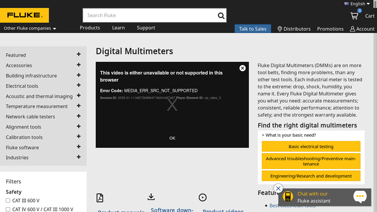Toggle CAT IV 600 V / CAT III 1000 V checkbox

8,209
